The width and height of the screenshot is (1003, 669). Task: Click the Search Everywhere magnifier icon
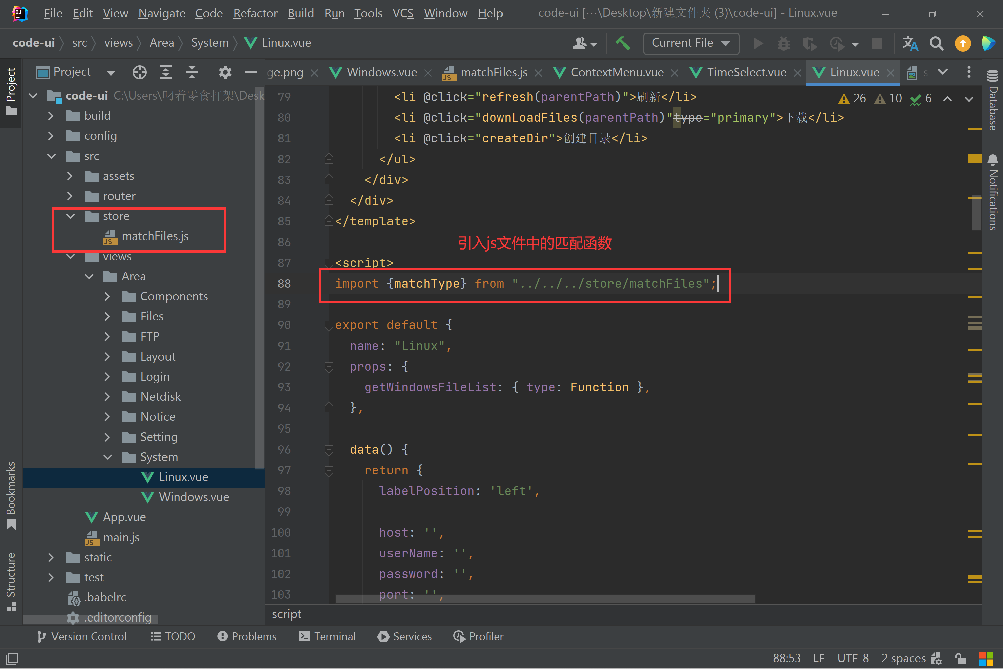[936, 43]
